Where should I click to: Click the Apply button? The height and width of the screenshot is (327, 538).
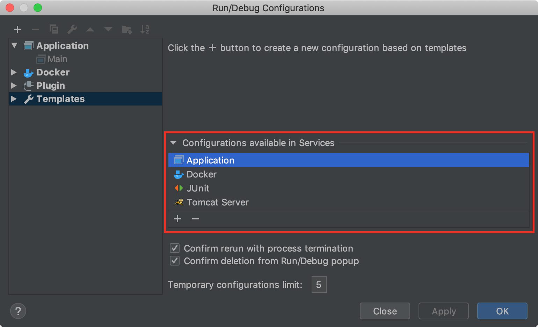pos(443,311)
